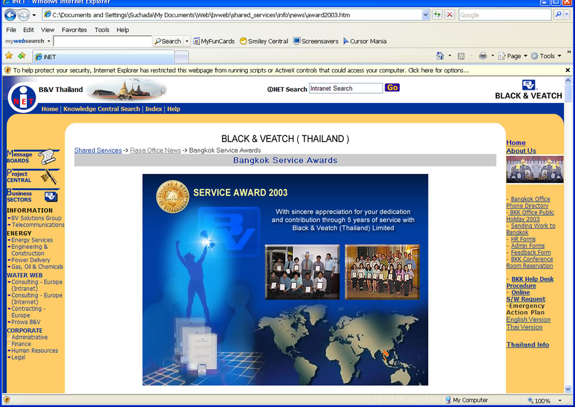This screenshot has height=407, width=575.
Task: Open the Help menu in the menu bar
Action: (x=123, y=30)
